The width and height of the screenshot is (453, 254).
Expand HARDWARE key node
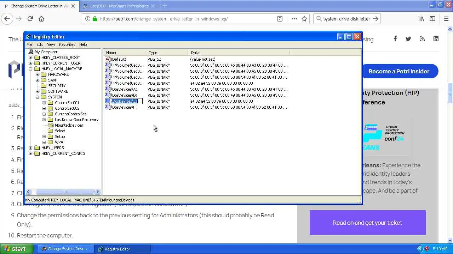coord(37,74)
